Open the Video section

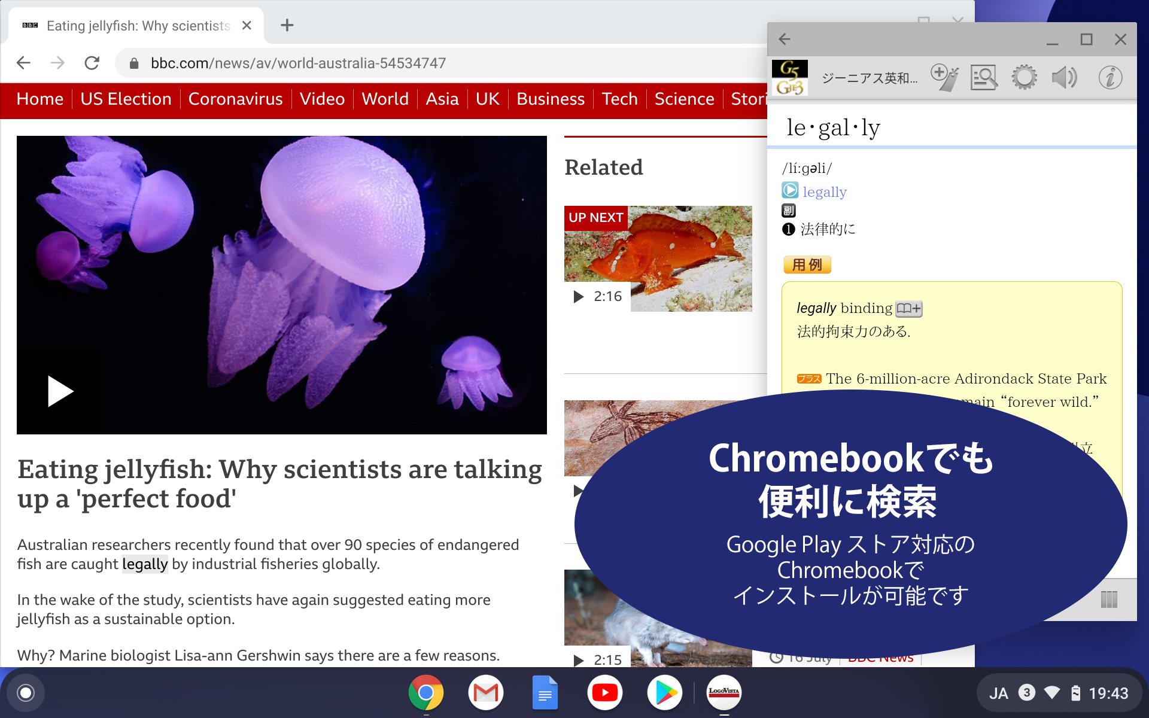coord(323,99)
